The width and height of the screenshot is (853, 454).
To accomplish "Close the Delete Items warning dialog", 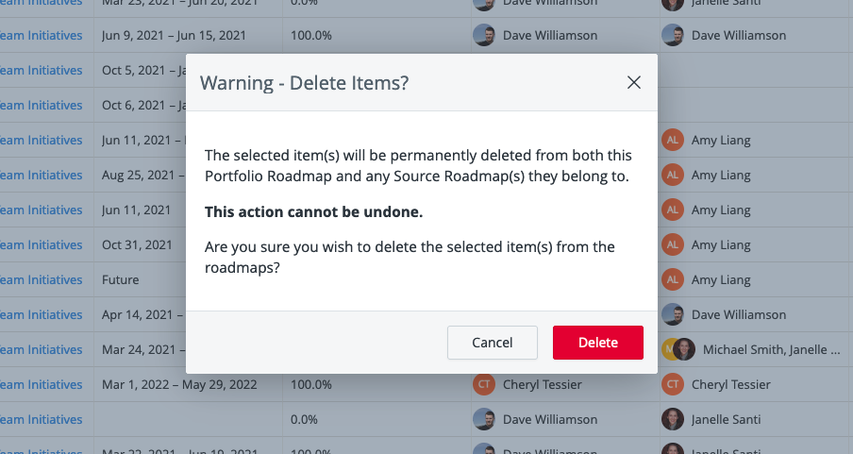I will pos(634,83).
